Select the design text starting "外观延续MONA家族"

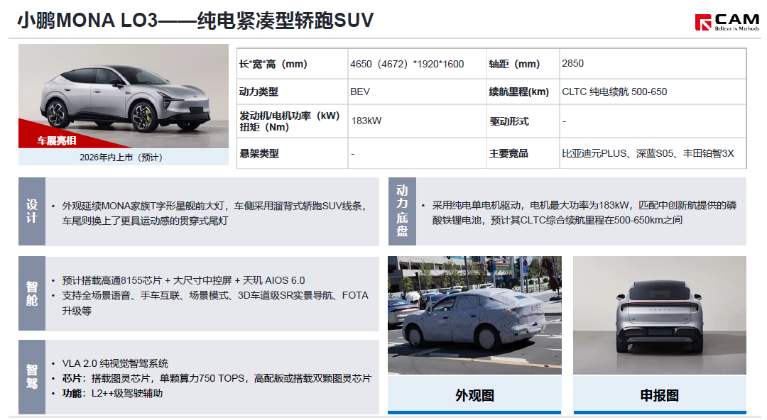click(x=214, y=213)
